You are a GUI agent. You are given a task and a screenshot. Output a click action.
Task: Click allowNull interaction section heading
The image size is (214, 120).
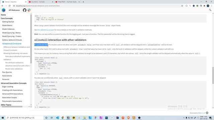click(x=60, y=40)
